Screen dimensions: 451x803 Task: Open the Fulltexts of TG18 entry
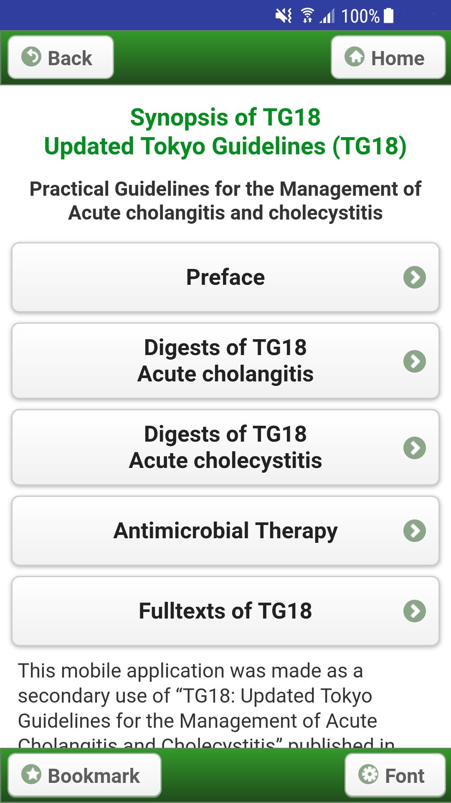[x=225, y=611]
